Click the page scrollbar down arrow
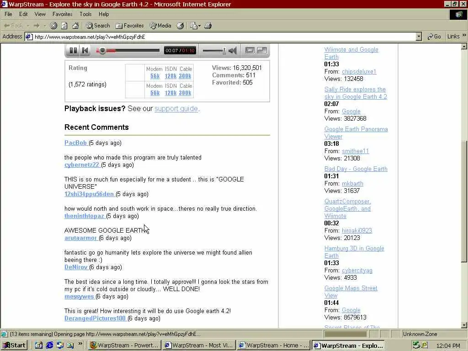Image resolution: width=468 pixels, height=351 pixels. coord(464,325)
